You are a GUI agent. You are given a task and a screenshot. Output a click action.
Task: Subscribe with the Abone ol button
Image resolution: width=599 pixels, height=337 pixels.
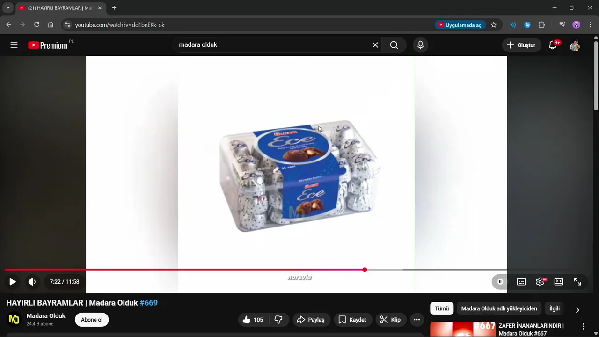[x=92, y=320]
